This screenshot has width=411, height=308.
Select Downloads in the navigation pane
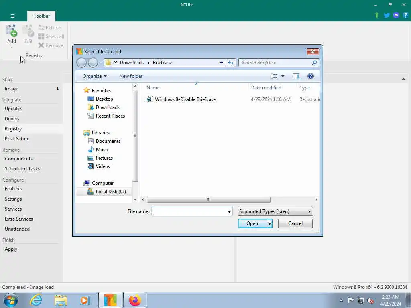pos(108,107)
